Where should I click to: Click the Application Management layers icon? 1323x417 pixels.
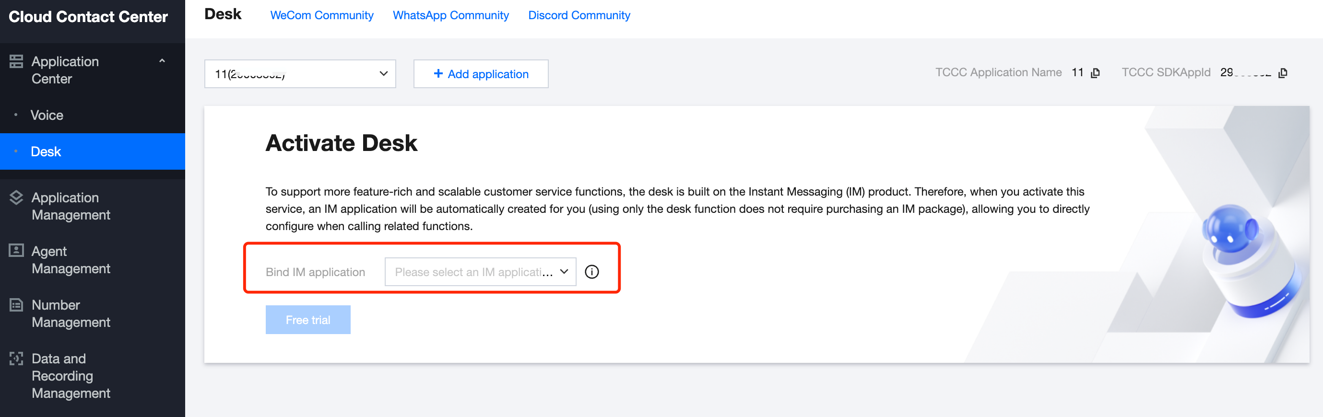16,197
